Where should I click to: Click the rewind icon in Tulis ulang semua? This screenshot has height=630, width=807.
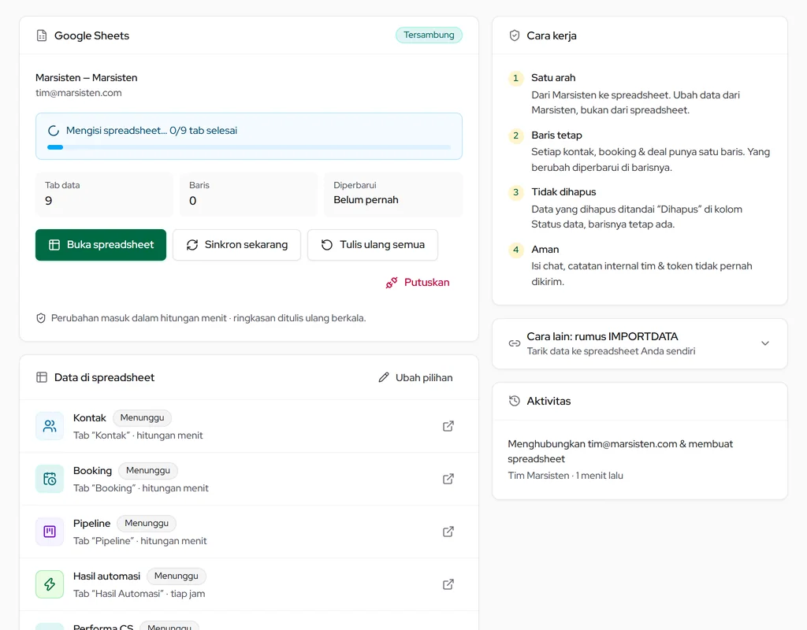point(327,245)
